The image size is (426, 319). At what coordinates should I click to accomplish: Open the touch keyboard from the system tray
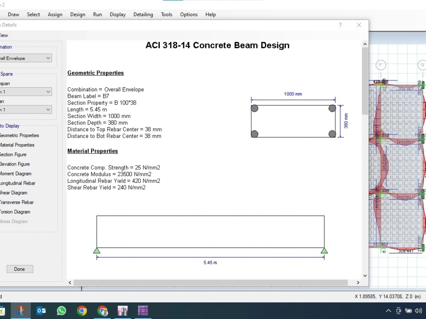[x=398, y=310]
